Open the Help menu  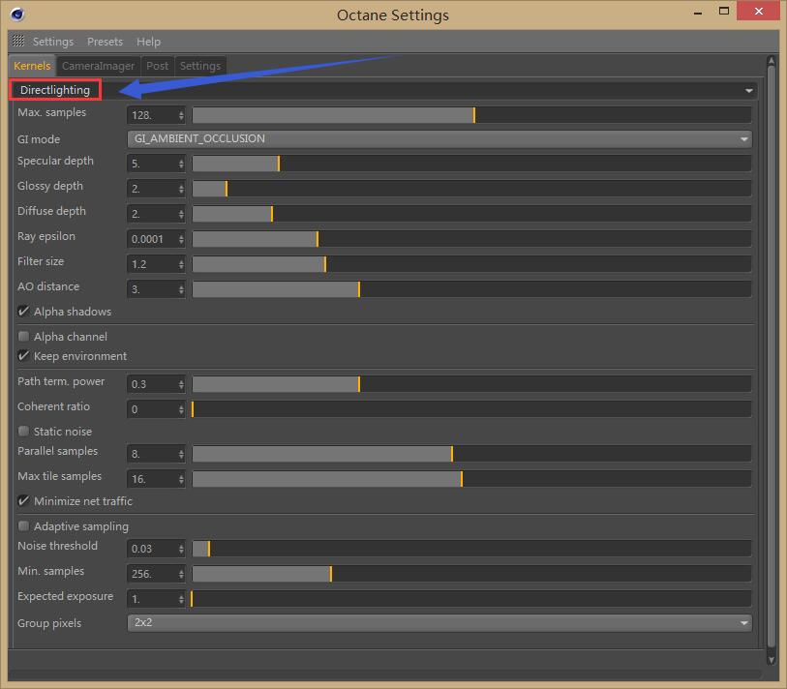click(148, 42)
